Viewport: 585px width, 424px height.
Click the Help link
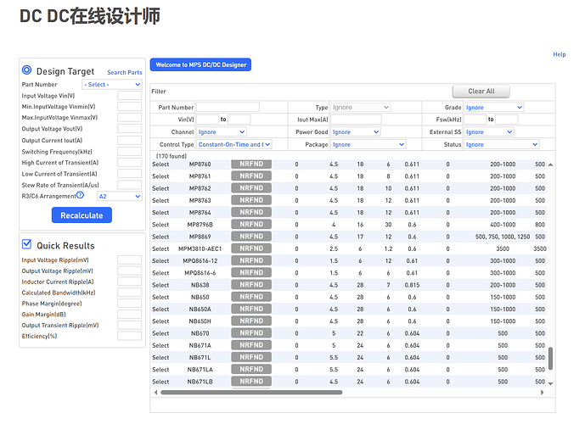coord(559,54)
